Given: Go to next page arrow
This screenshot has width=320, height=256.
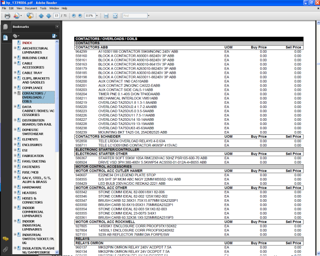Looking at the screenshot, I should tap(49, 16).
